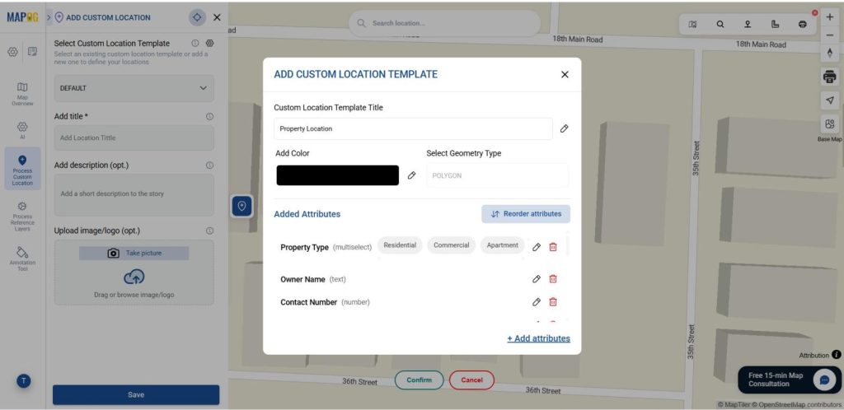Click the info icon beside Add title
The height and width of the screenshot is (410, 844).
pos(209,116)
